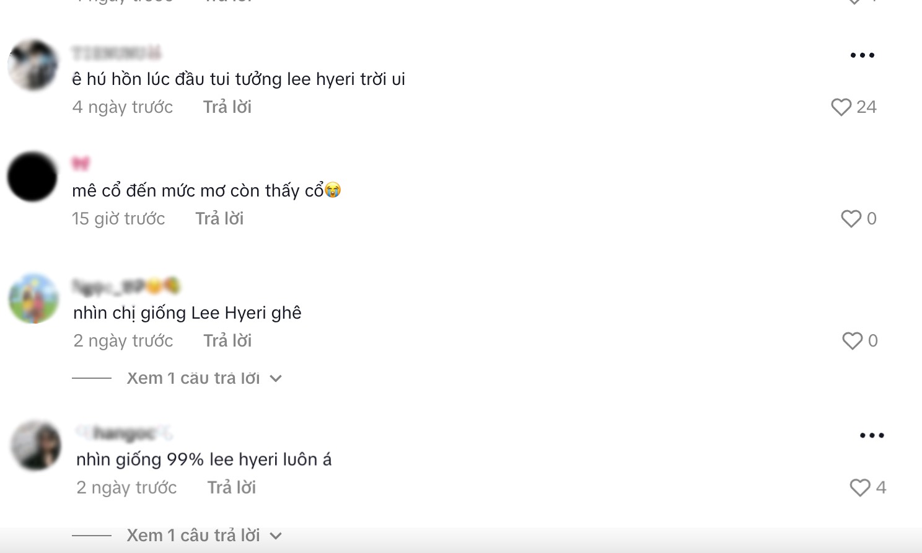
Task: Click the "4 ngày trước" timestamp
Action: [x=122, y=107]
